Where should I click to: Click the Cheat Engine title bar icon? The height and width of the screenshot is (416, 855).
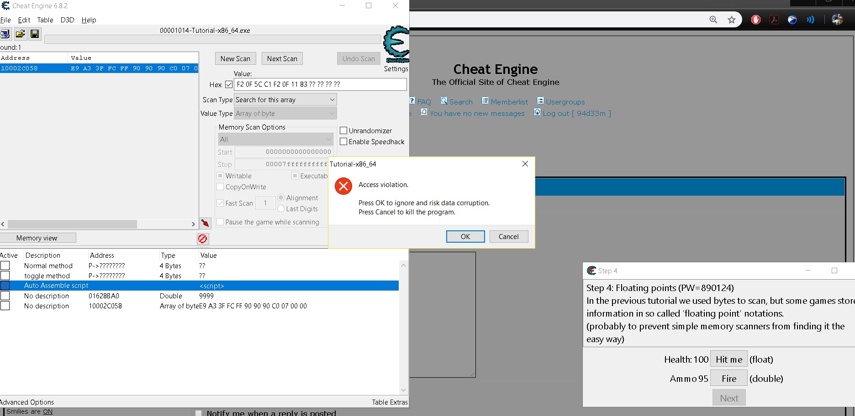tap(5, 5)
